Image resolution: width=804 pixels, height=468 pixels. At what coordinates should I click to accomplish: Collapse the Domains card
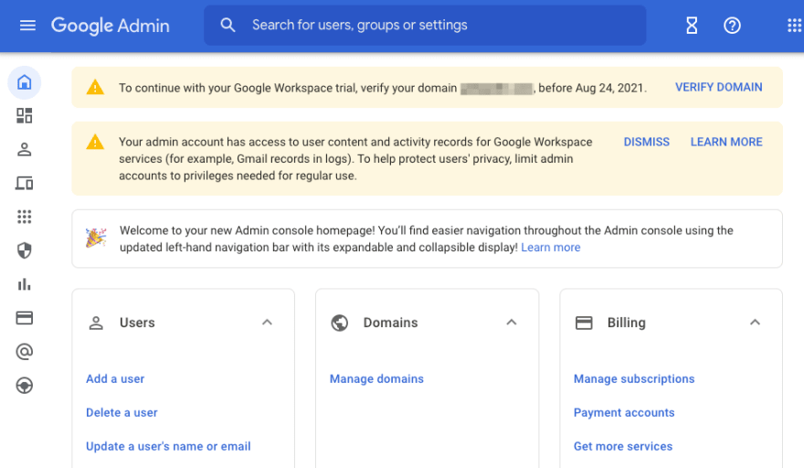512,323
